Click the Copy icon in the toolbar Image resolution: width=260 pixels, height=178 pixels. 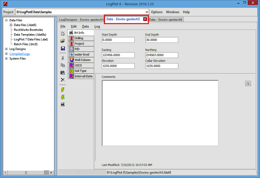click(x=63, y=65)
